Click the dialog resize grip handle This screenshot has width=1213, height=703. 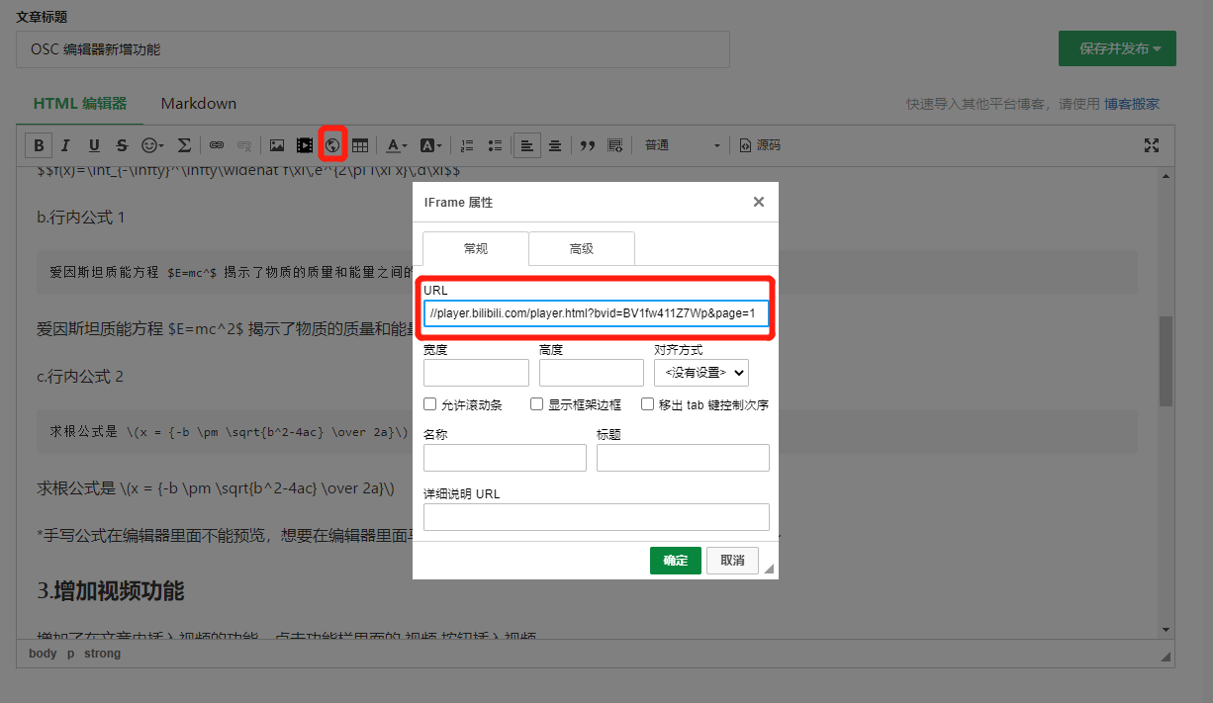tap(769, 569)
